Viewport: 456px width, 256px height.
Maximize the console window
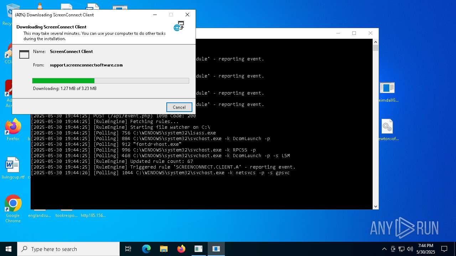[x=354, y=33]
